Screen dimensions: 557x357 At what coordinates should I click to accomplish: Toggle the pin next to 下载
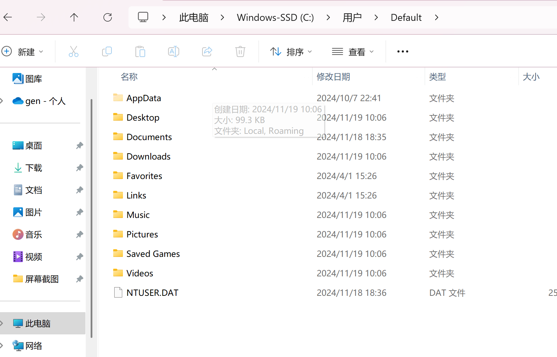[80, 168]
